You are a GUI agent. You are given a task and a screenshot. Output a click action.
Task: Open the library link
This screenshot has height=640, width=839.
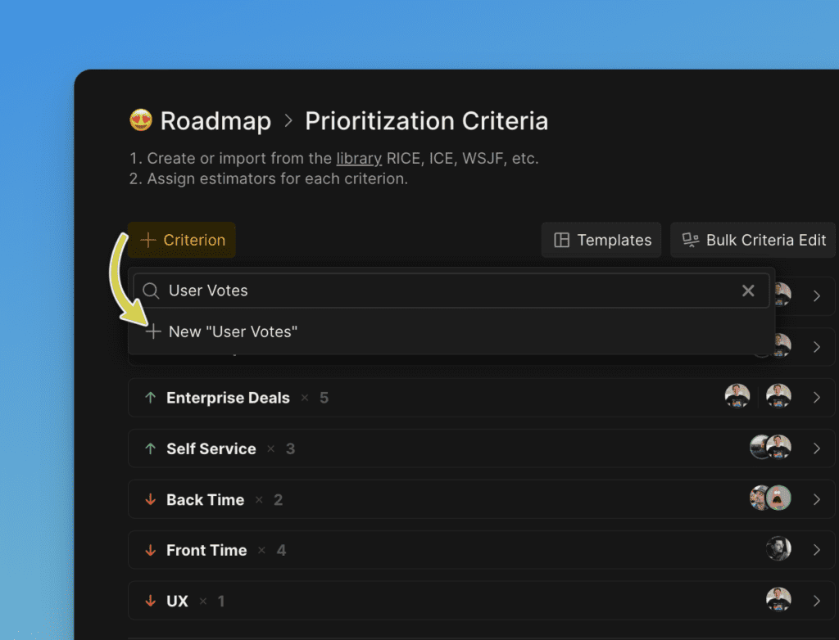tap(359, 158)
